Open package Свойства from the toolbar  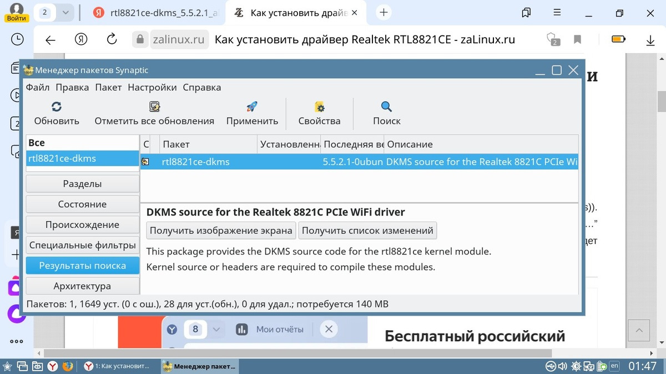[319, 107]
